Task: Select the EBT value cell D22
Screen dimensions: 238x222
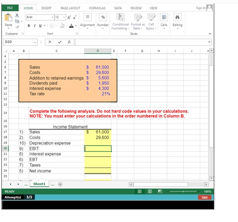Action: coord(98,160)
